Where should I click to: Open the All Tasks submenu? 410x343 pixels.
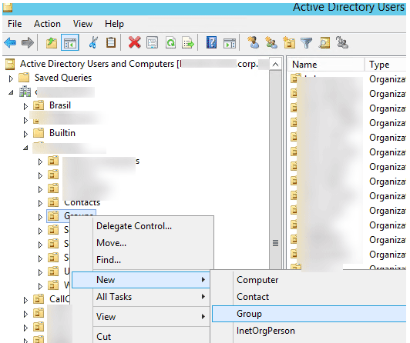pos(141,297)
